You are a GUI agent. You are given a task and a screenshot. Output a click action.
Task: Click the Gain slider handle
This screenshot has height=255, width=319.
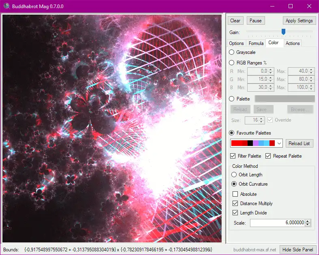pos(283,32)
